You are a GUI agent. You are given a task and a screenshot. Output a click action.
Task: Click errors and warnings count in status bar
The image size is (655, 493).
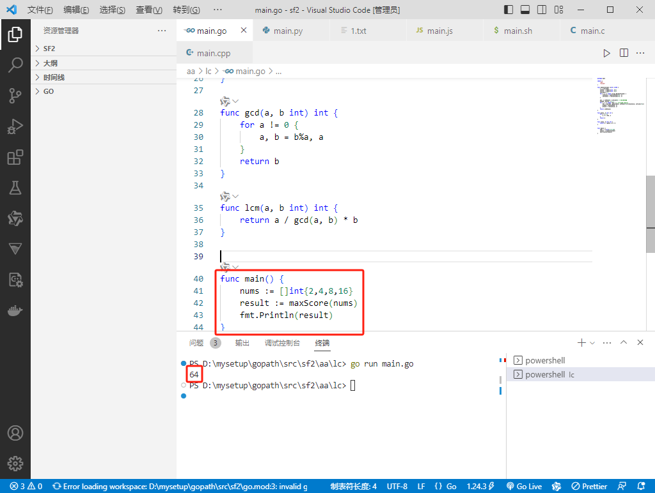pyautogui.click(x=26, y=487)
